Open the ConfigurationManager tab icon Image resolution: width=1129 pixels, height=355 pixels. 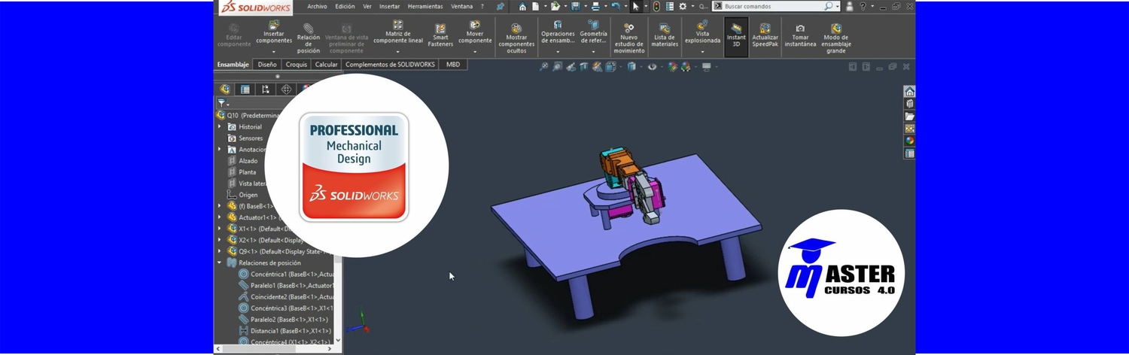coord(265,90)
